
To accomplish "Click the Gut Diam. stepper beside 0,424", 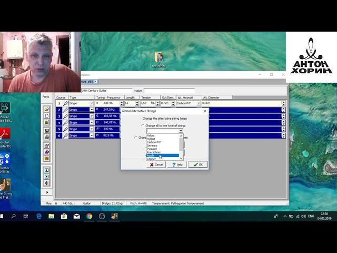I will pos(173,103).
